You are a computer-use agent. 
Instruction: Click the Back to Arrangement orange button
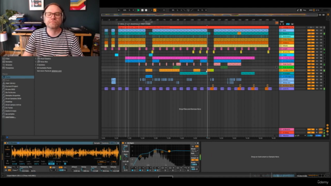[277, 23]
